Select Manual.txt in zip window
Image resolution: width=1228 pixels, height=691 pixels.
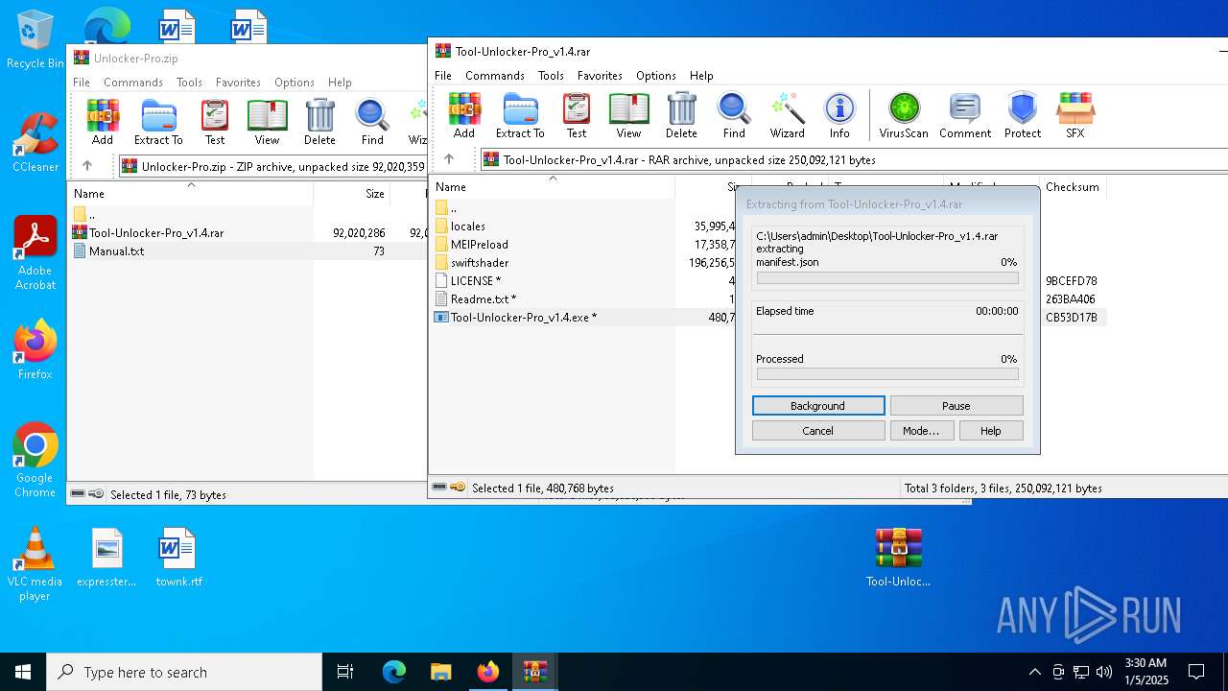coord(117,251)
